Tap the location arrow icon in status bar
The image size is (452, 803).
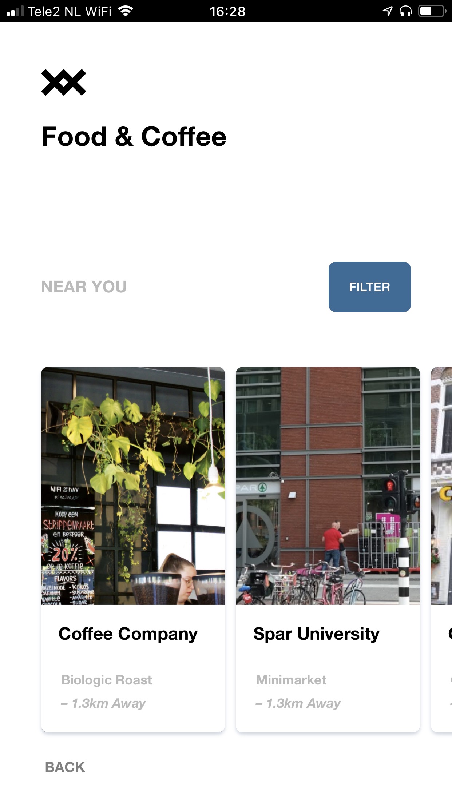coord(388,11)
